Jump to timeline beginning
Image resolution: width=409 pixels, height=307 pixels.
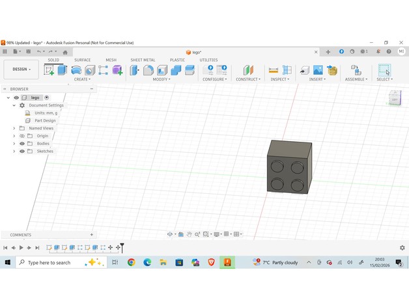point(5,248)
